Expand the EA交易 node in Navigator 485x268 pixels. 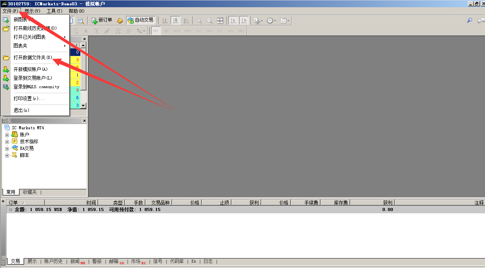point(7,148)
